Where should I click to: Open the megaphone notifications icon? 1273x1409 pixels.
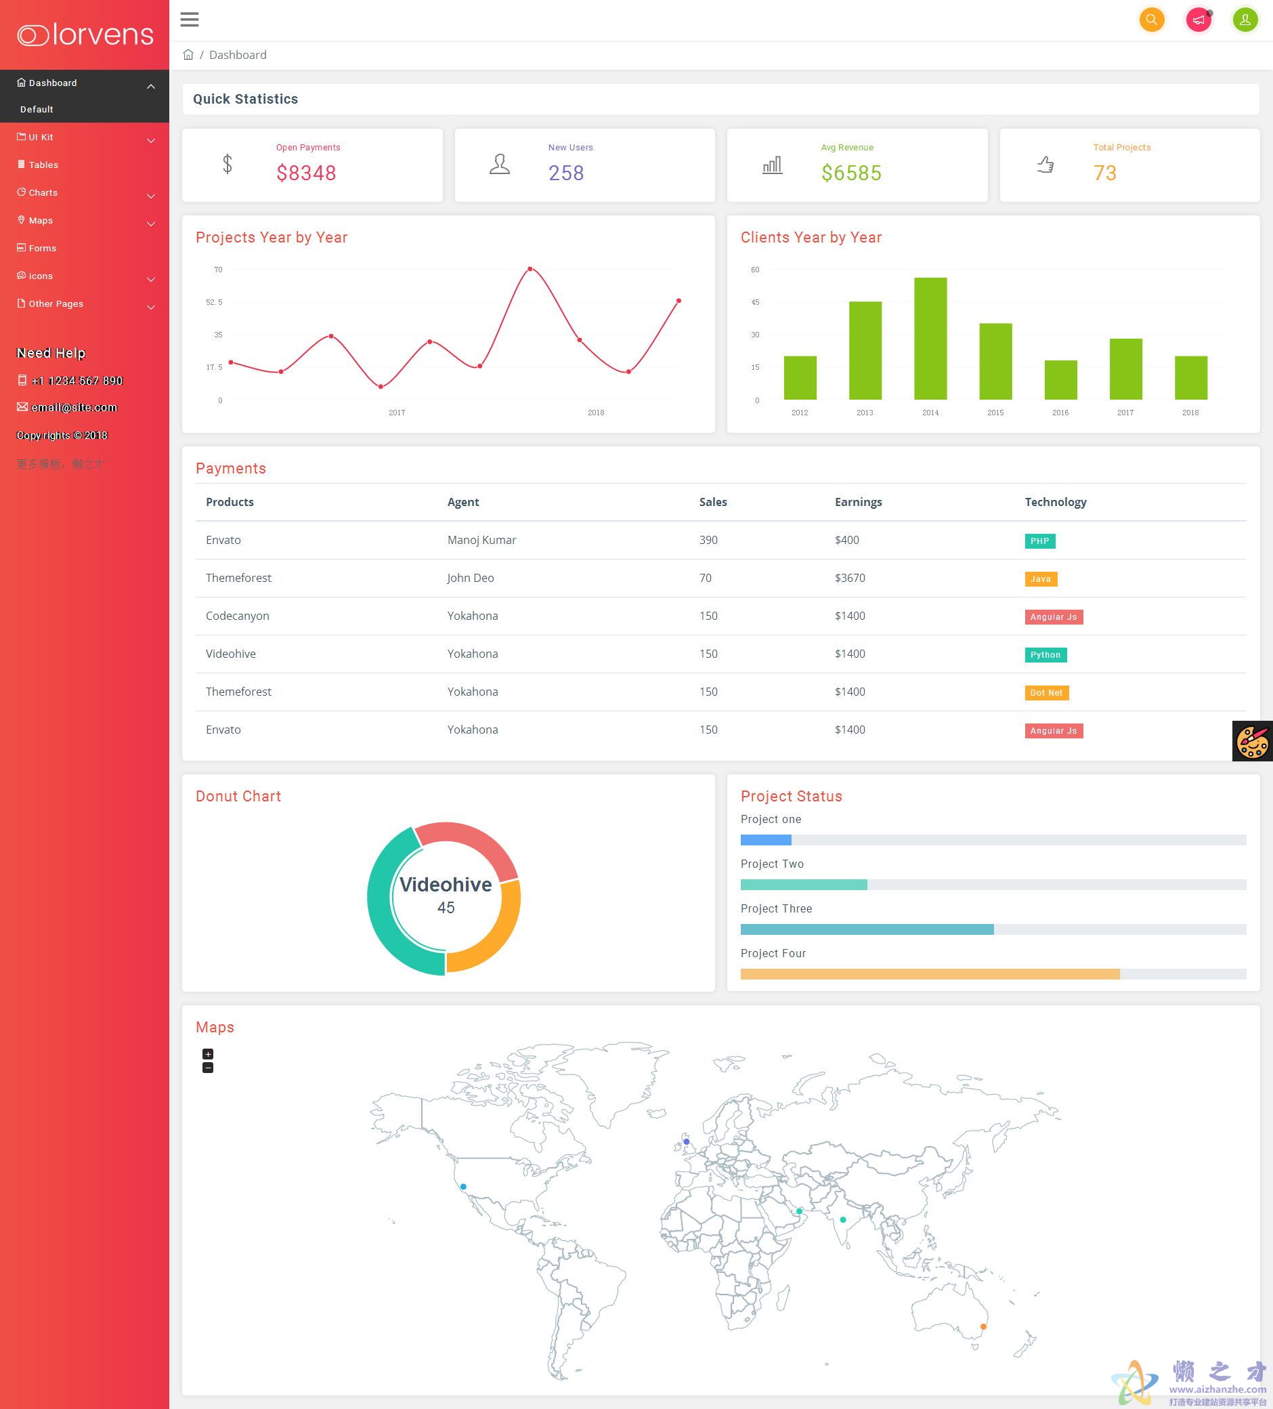(1199, 20)
